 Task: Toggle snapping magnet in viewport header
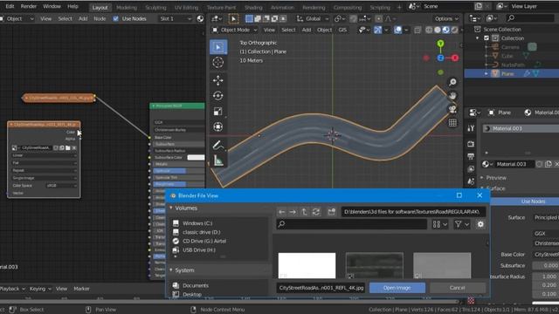[x=353, y=18]
